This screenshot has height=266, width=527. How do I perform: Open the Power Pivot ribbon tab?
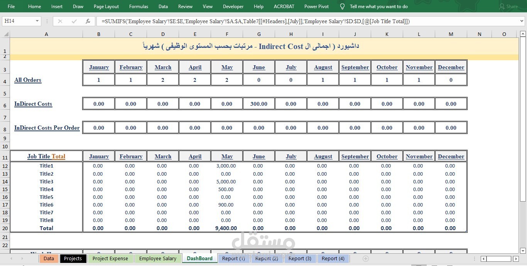(x=316, y=6)
